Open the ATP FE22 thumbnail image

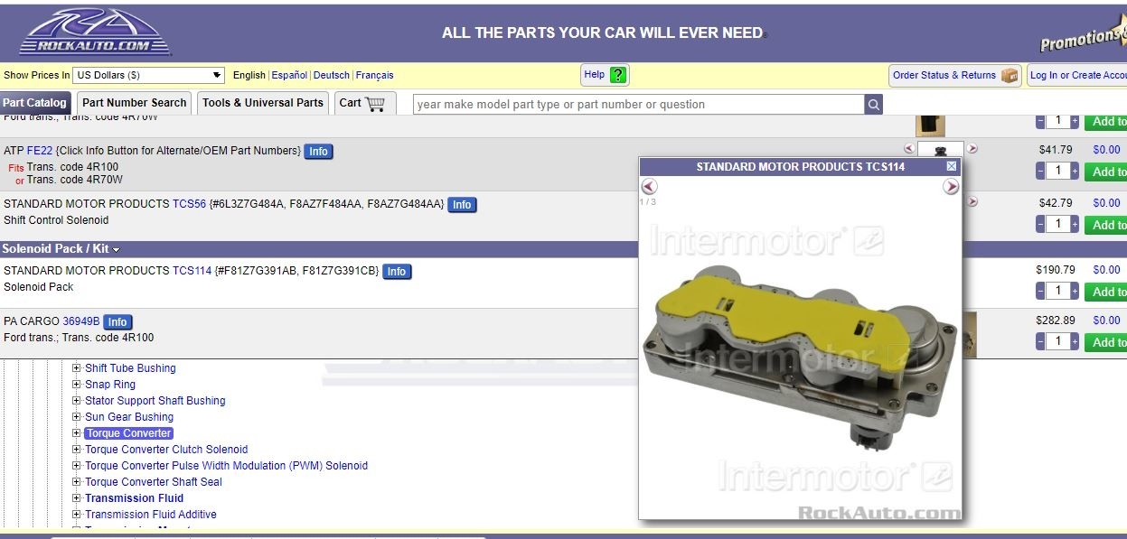(x=941, y=148)
